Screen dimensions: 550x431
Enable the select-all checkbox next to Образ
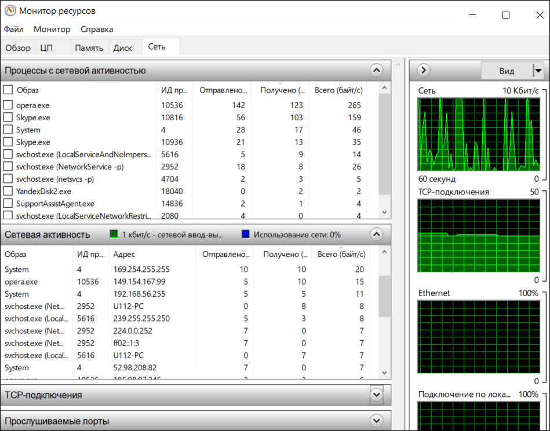click(x=8, y=90)
